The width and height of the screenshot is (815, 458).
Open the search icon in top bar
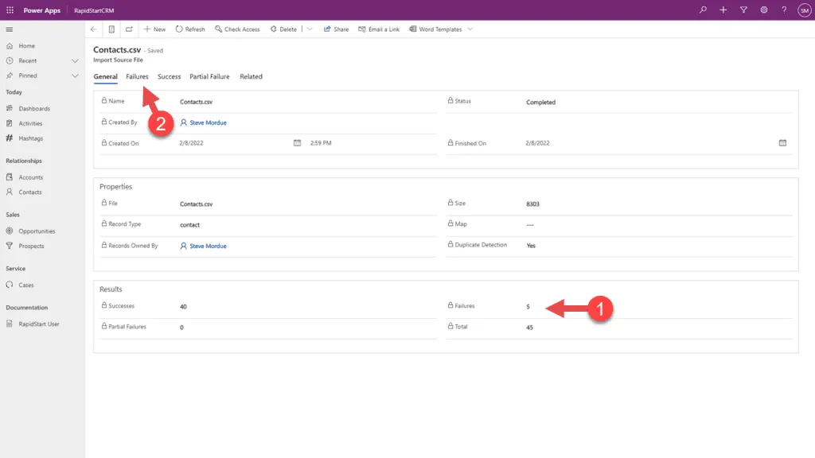[x=702, y=10]
